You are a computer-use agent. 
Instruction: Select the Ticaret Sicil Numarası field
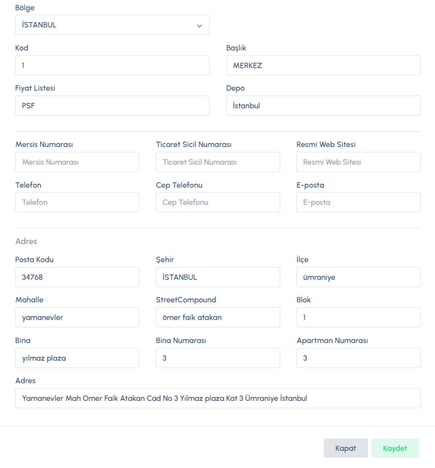217,162
